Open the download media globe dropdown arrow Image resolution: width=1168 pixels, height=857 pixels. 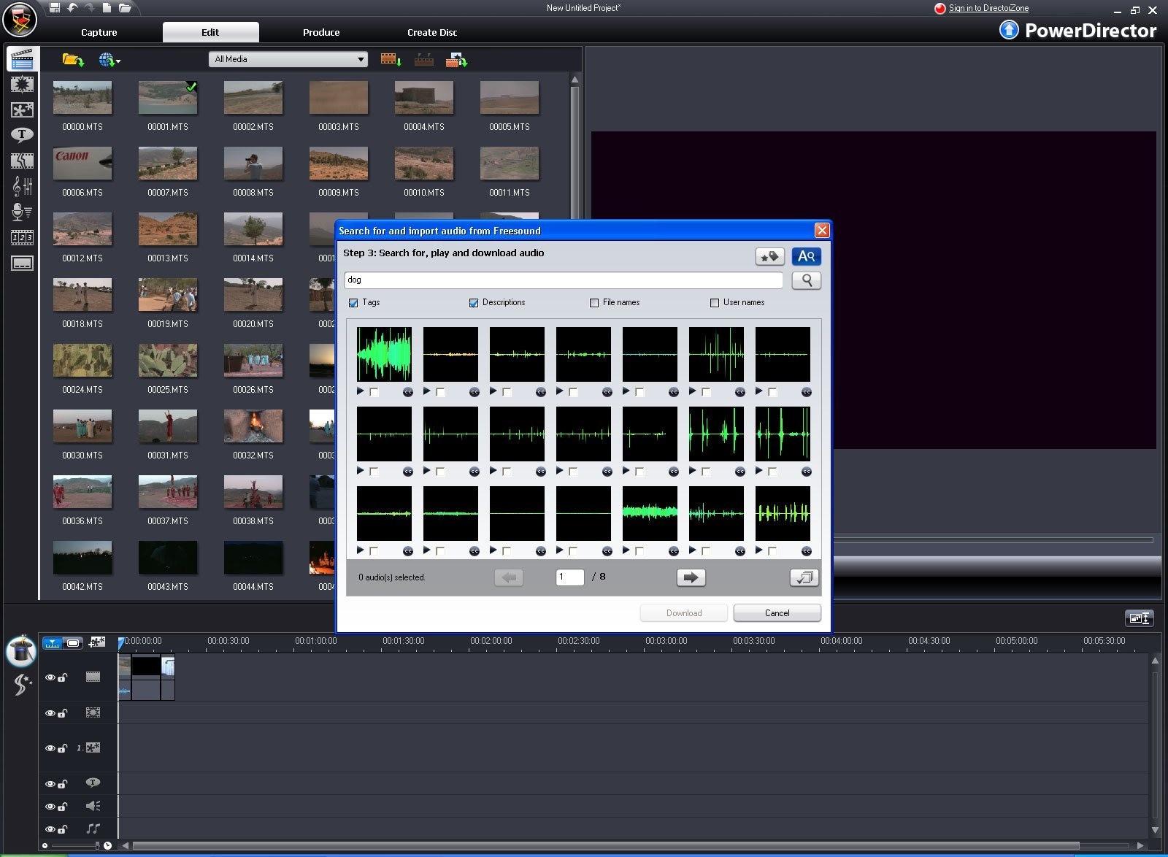coord(118,61)
